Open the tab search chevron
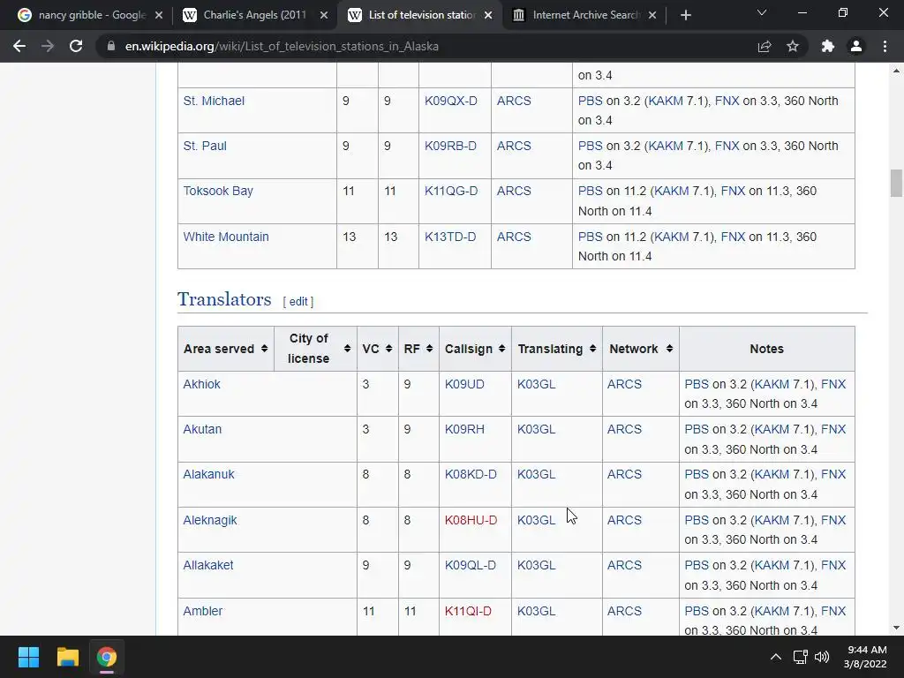 [x=762, y=12]
